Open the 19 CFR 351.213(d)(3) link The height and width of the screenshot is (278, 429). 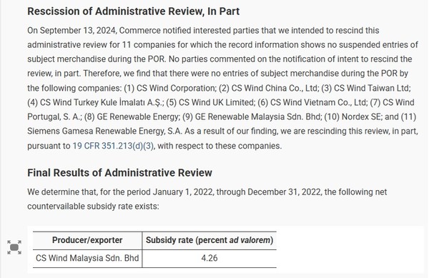click(113, 146)
